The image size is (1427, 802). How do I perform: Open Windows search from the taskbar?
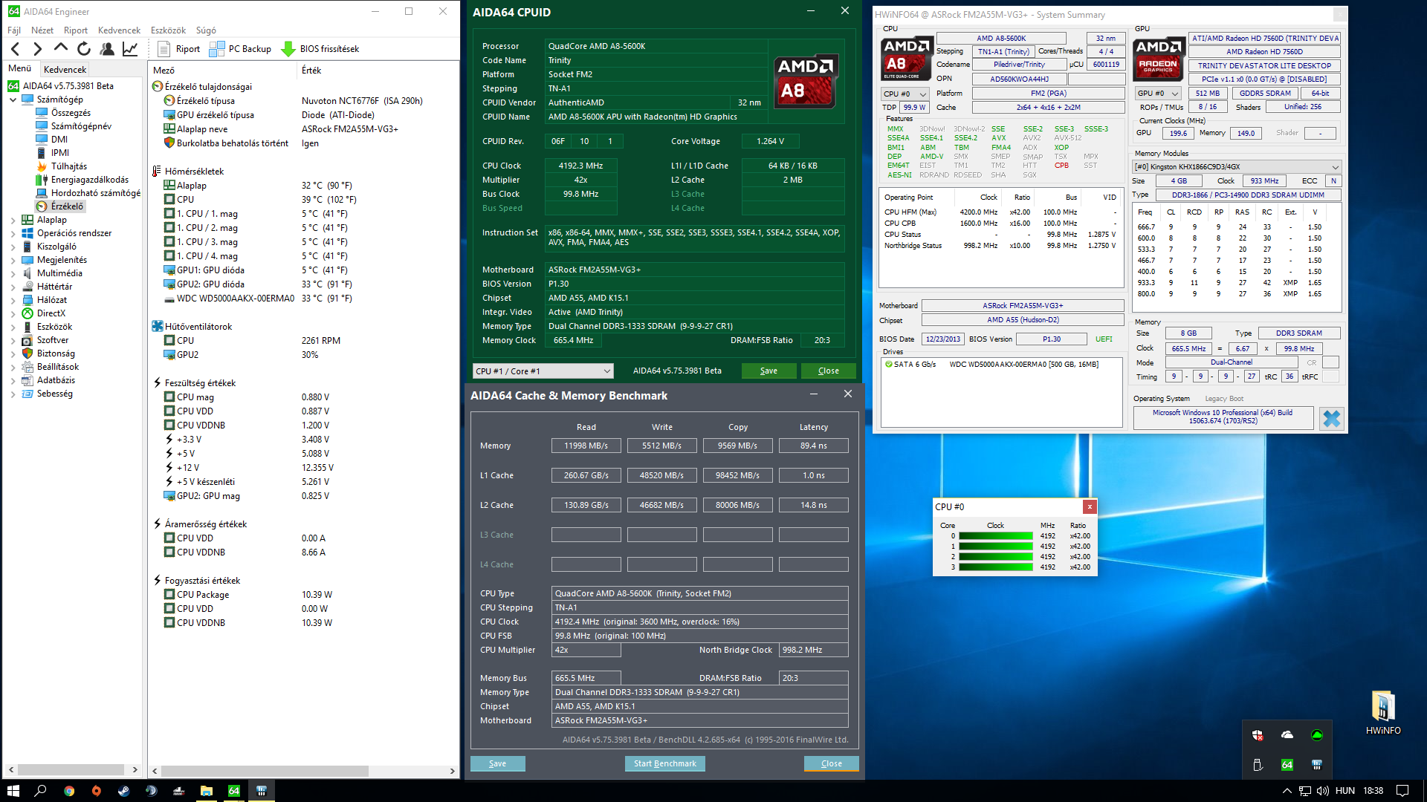(40, 791)
